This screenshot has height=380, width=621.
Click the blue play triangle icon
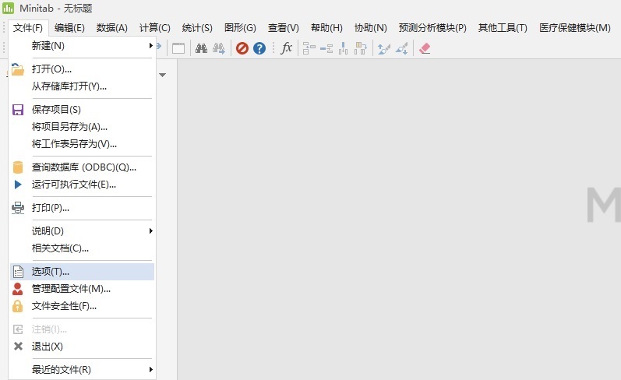18,185
